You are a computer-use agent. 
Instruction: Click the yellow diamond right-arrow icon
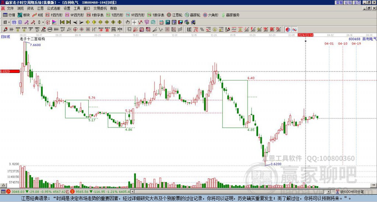(x=94, y=22)
